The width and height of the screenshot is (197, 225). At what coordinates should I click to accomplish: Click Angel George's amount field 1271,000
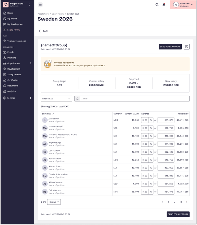(x=166, y=144)
